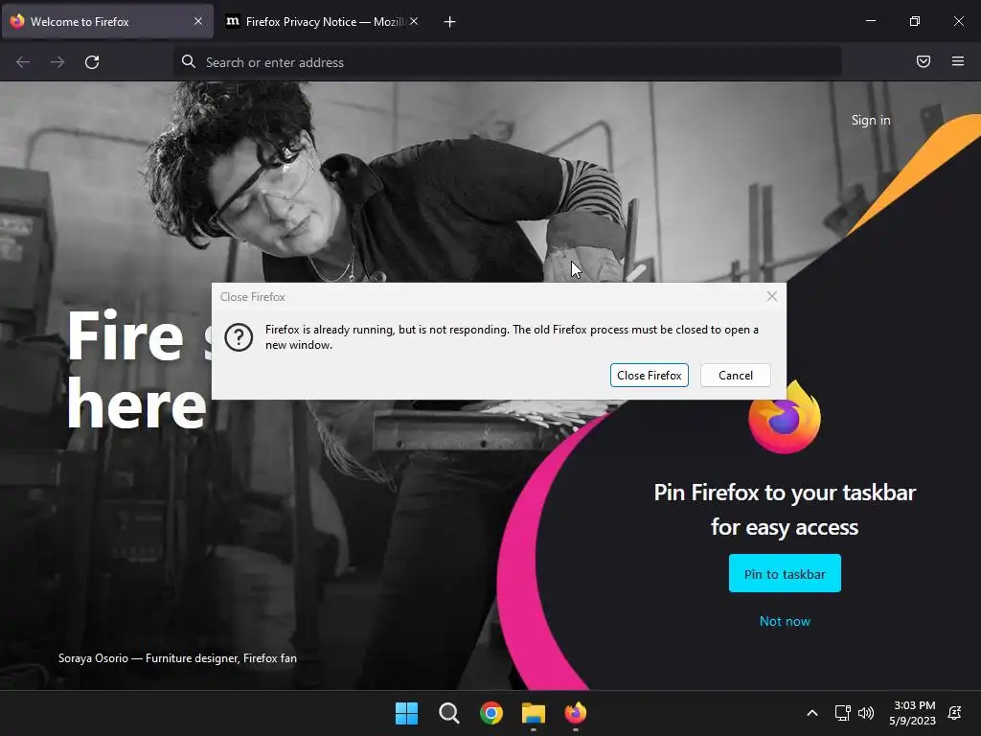Open Save to Pocket icon

923,61
